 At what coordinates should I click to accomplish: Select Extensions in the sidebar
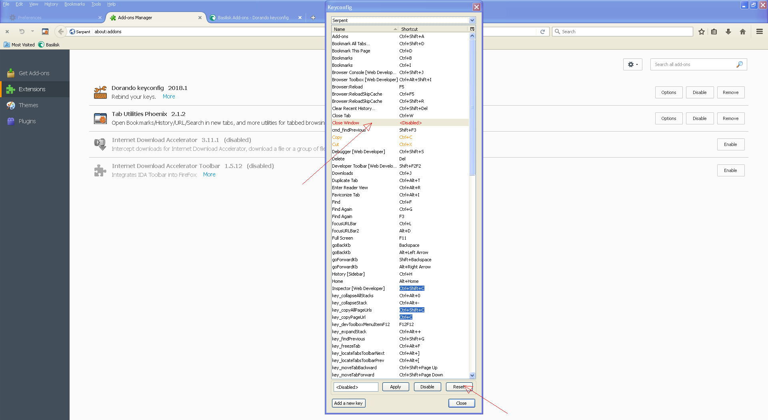[x=35, y=89]
